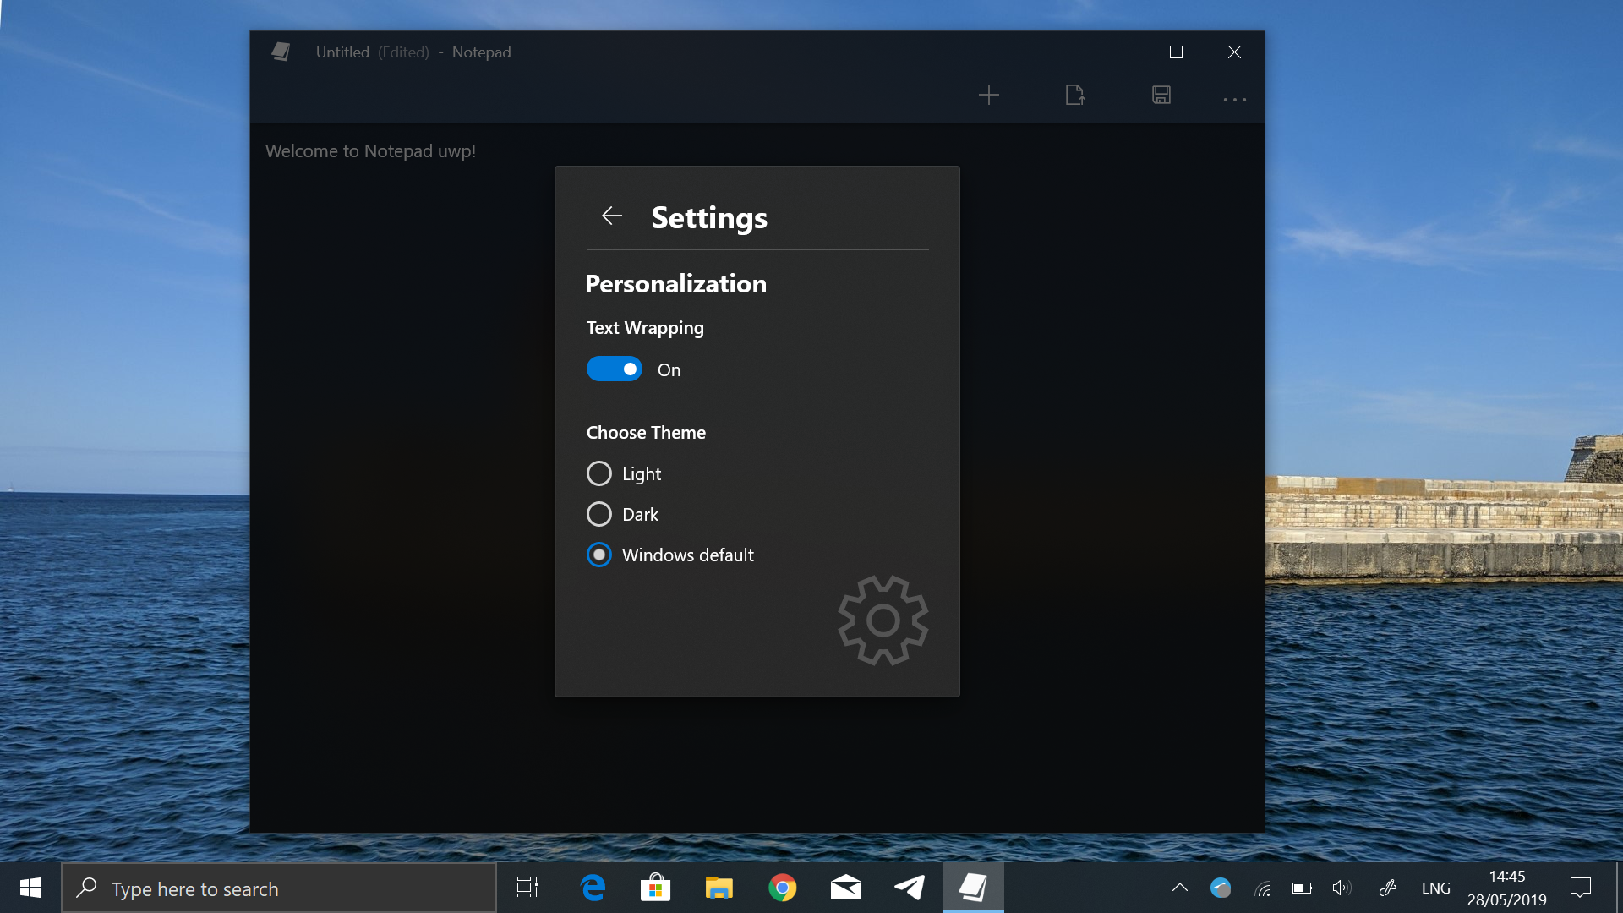Click the Notepad app icon in title bar
This screenshot has height=913, width=1623.
[281, 52]
